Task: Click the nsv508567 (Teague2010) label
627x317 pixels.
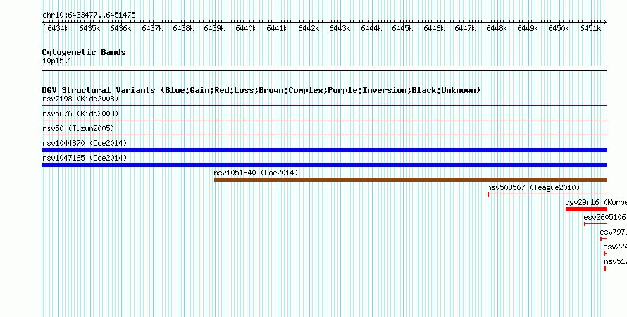Action: click(533, 187)
